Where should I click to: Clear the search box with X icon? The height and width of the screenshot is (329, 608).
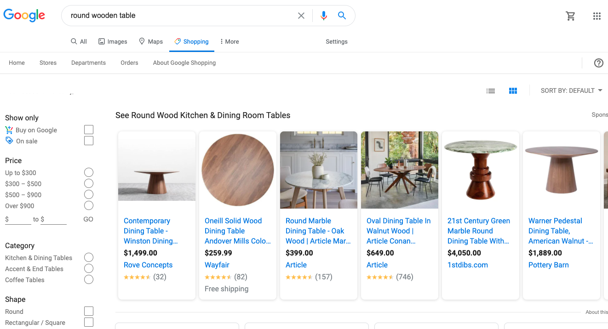[x=301, y=16]
